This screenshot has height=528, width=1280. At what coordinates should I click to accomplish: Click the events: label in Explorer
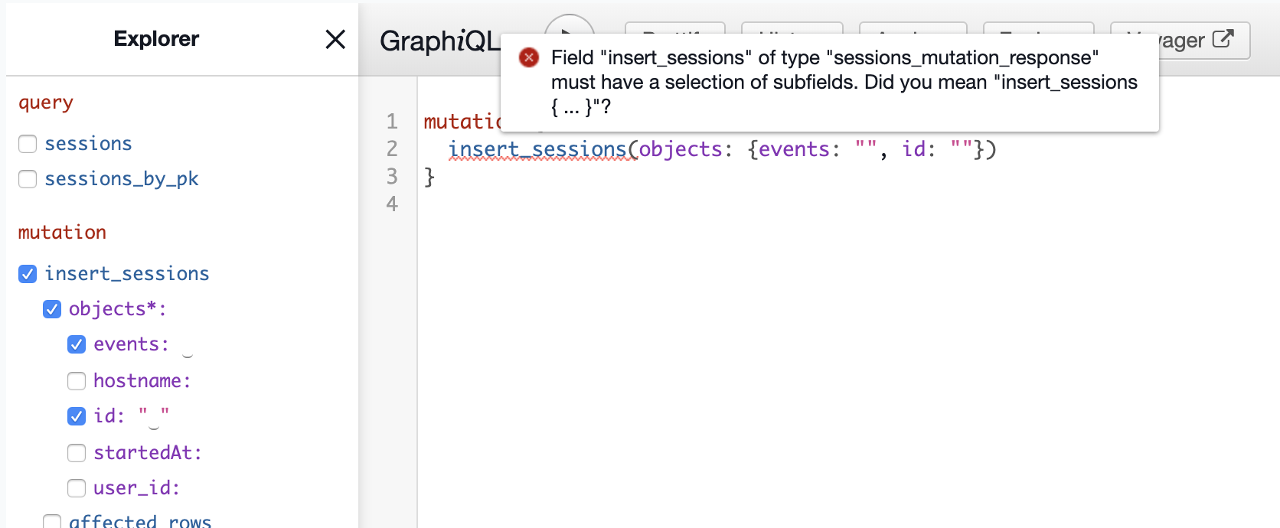(131, 344)
